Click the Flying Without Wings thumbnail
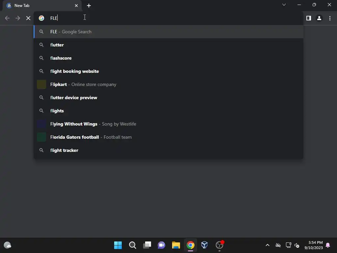Viewport: 337px width, 253px height. [x=41, y=124]
